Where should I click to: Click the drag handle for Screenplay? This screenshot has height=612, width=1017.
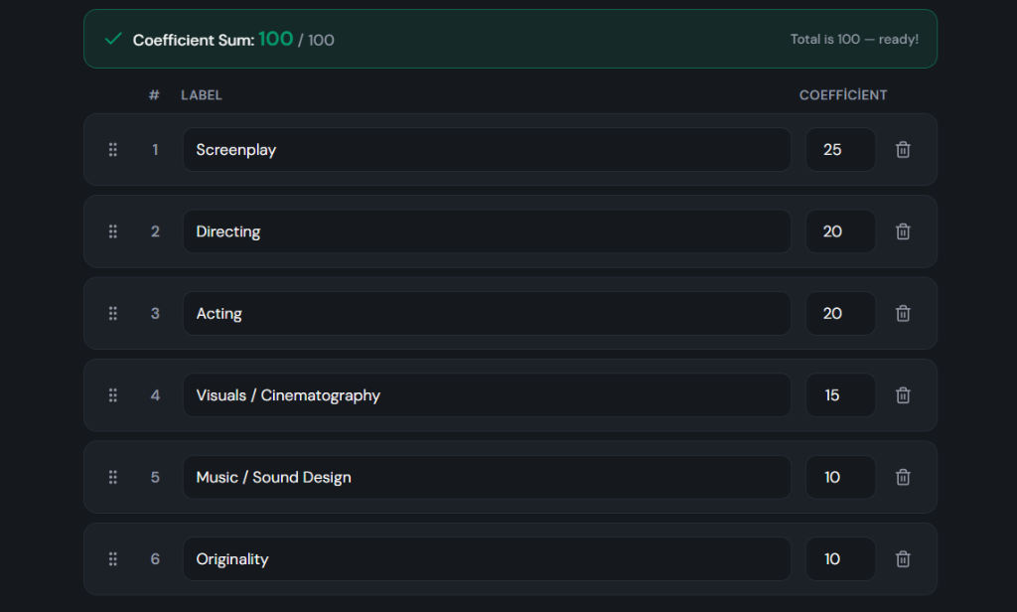(113, 150)
